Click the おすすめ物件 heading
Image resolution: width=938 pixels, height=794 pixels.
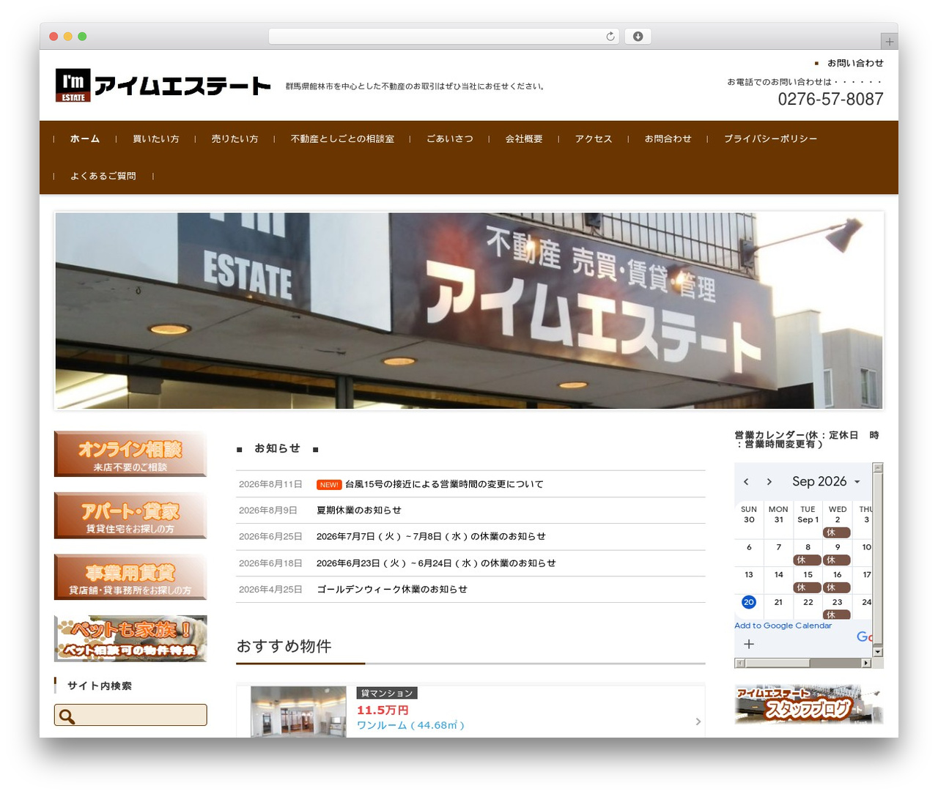tap(284, 646)
